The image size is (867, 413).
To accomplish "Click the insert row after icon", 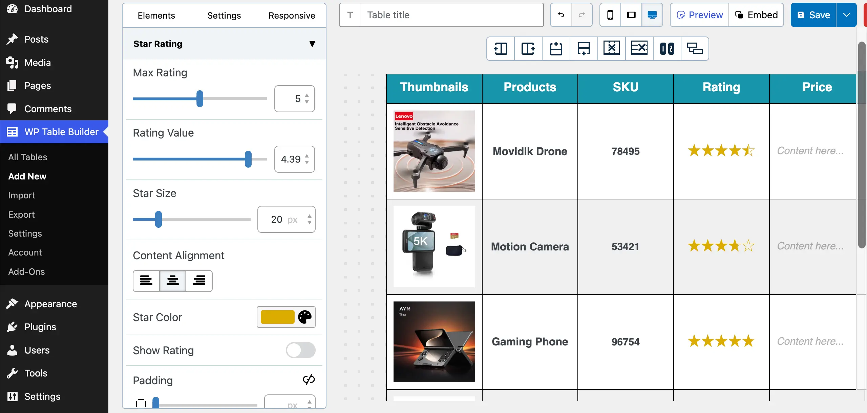I will coord(584,49).
